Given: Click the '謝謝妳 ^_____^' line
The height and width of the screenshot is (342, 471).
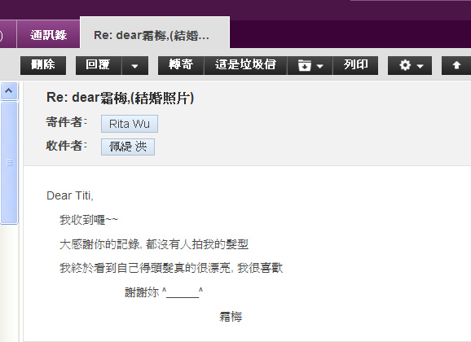Looking at the screenshot, I should click(x=164, y=292).
